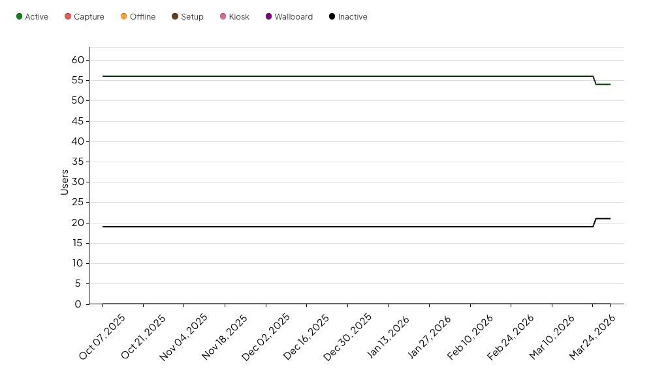Click the Oct 07, 2025 axis label
668x374 pixels.
coord(103,336)
